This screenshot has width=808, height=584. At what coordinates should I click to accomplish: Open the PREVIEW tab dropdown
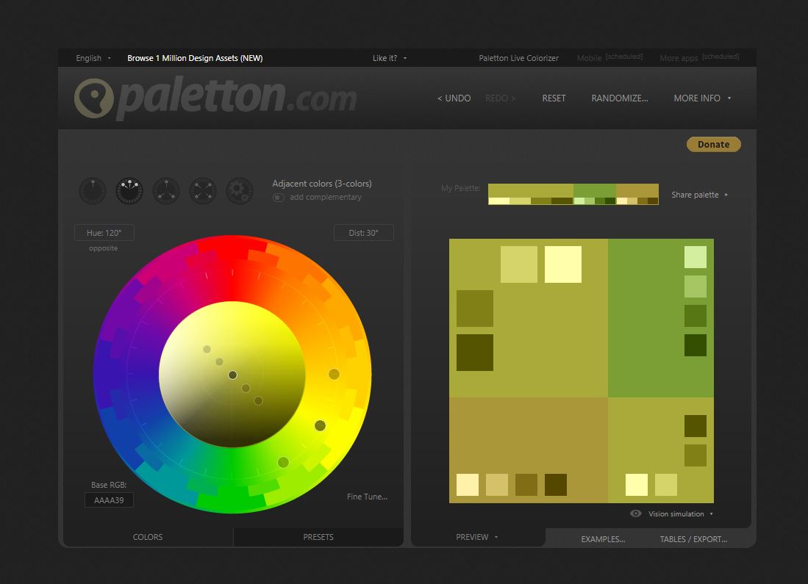(477, 537)
